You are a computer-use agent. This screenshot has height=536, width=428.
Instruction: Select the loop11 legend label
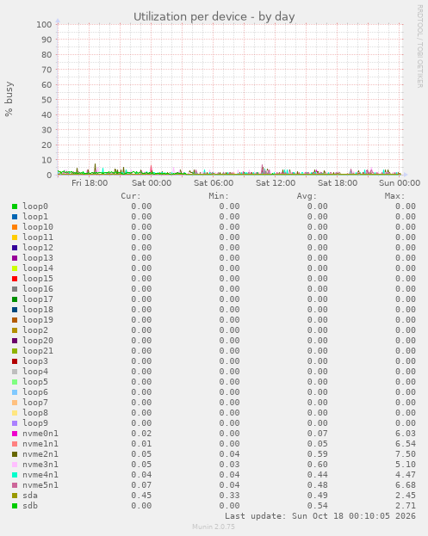coord(38,237)
